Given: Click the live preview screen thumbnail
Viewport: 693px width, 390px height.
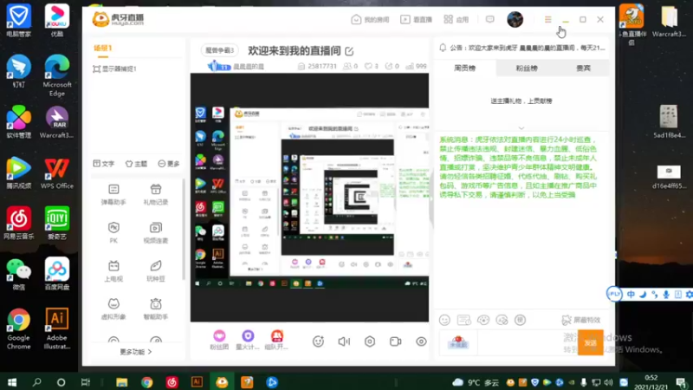Looking at the screenshot, I should point(309,198).
